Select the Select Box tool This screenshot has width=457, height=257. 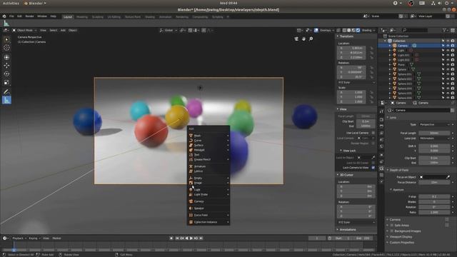tap(6, 39)
